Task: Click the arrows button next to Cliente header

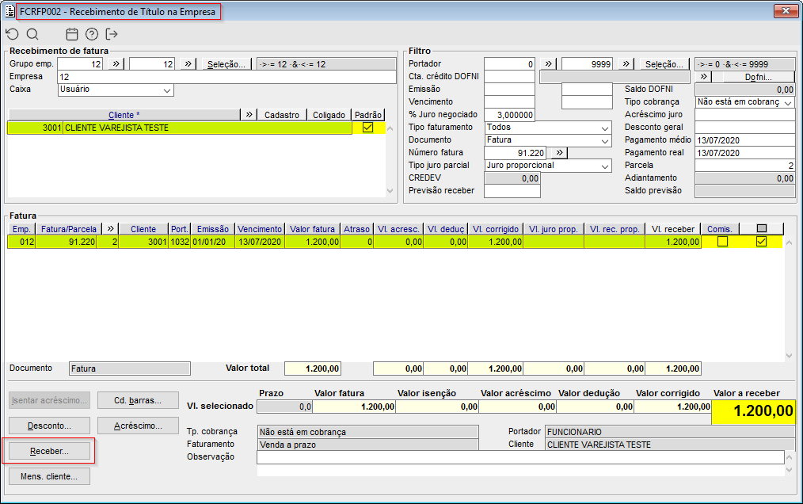Action: click(x=249, y=115)
